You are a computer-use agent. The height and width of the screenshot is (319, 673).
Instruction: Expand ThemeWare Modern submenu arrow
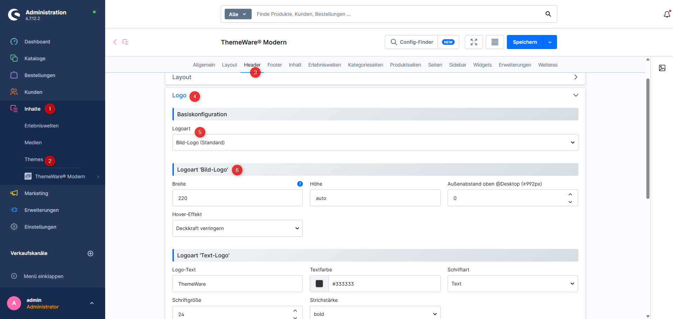coord(98,176)
